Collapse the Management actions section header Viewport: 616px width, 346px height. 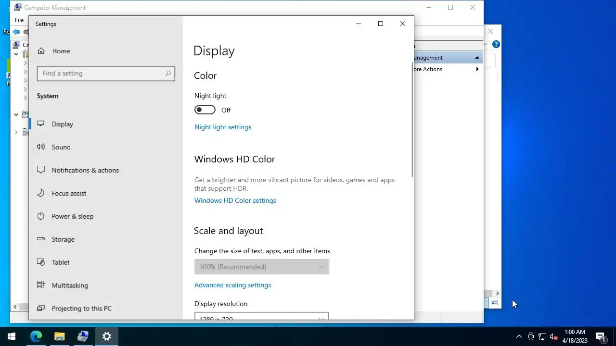pyautogui.click(x=477, y=58)
